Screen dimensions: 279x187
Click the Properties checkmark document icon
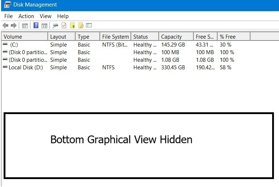click(64, 25)
